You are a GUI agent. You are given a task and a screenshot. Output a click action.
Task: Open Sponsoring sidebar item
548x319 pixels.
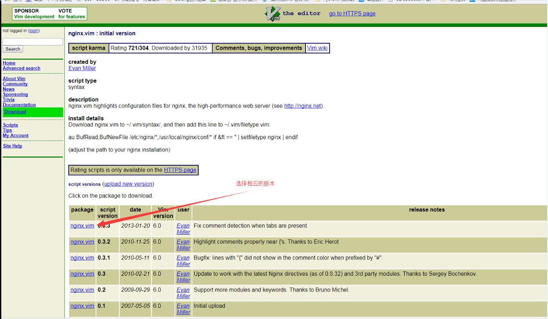15,94
